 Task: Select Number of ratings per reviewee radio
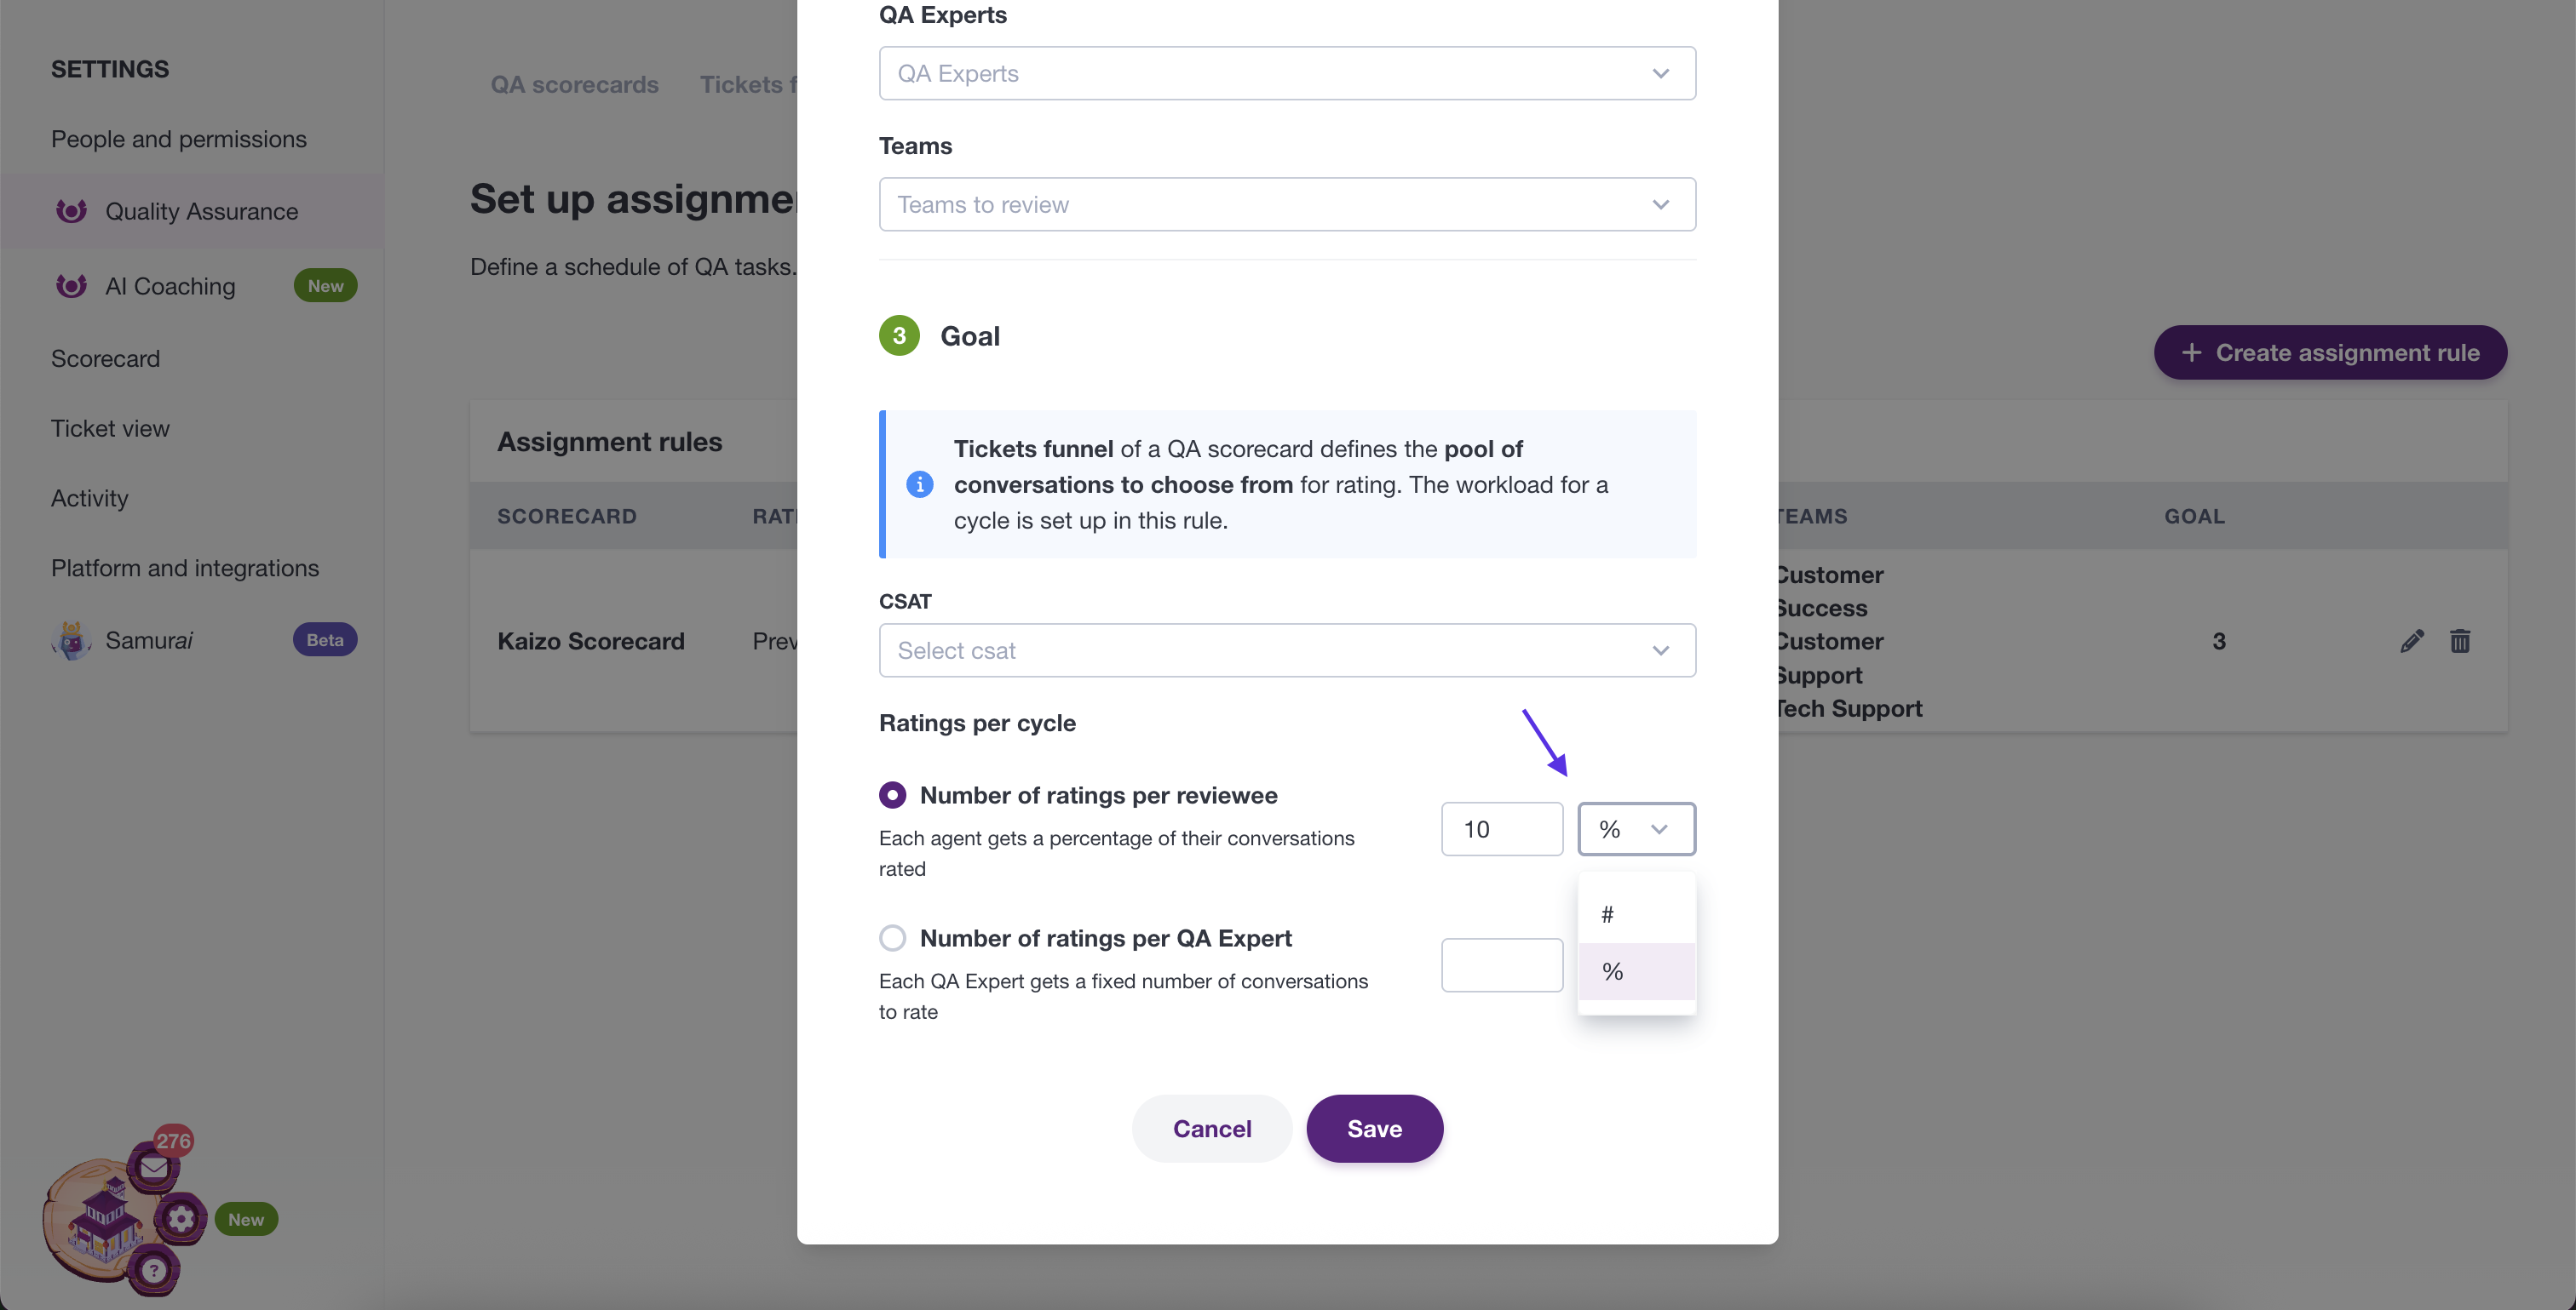892,794
